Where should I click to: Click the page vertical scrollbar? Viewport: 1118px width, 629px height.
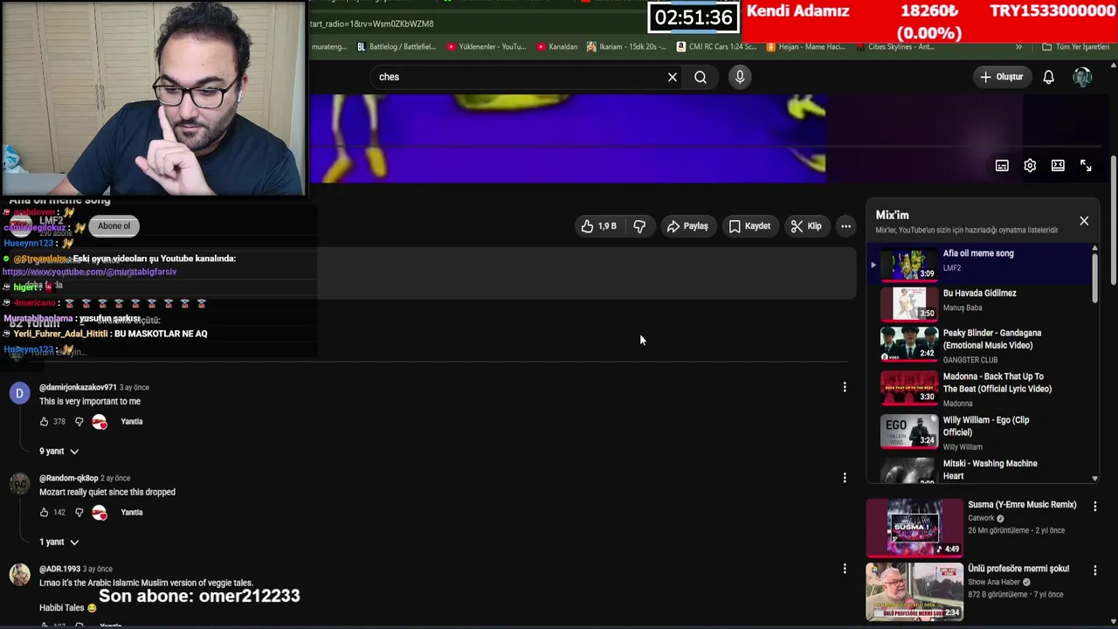coord(1114,221)
